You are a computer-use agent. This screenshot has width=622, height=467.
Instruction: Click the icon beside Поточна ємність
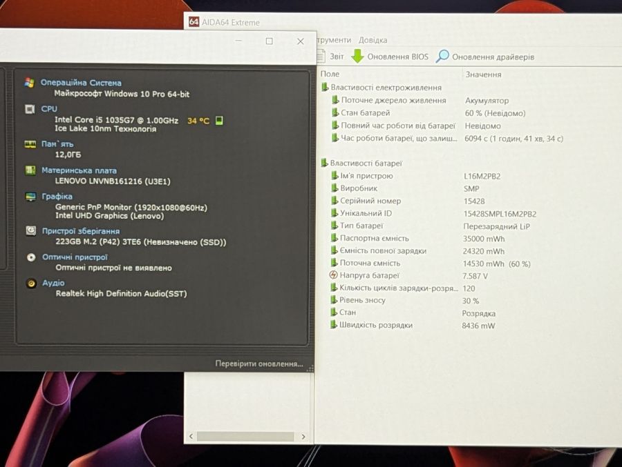click(334, 263)
